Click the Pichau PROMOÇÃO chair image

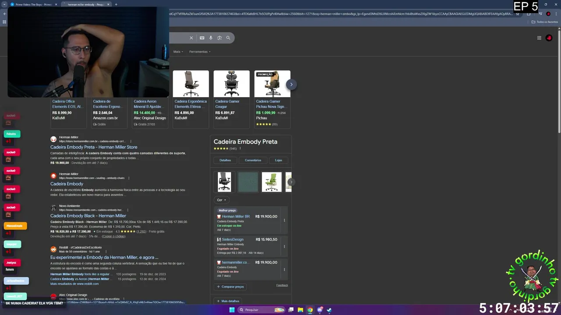click(x=272, y=84)
